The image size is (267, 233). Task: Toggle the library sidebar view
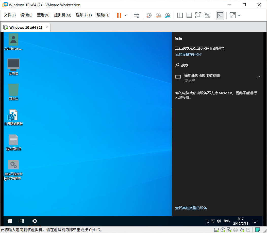click(x=180, y=15)
